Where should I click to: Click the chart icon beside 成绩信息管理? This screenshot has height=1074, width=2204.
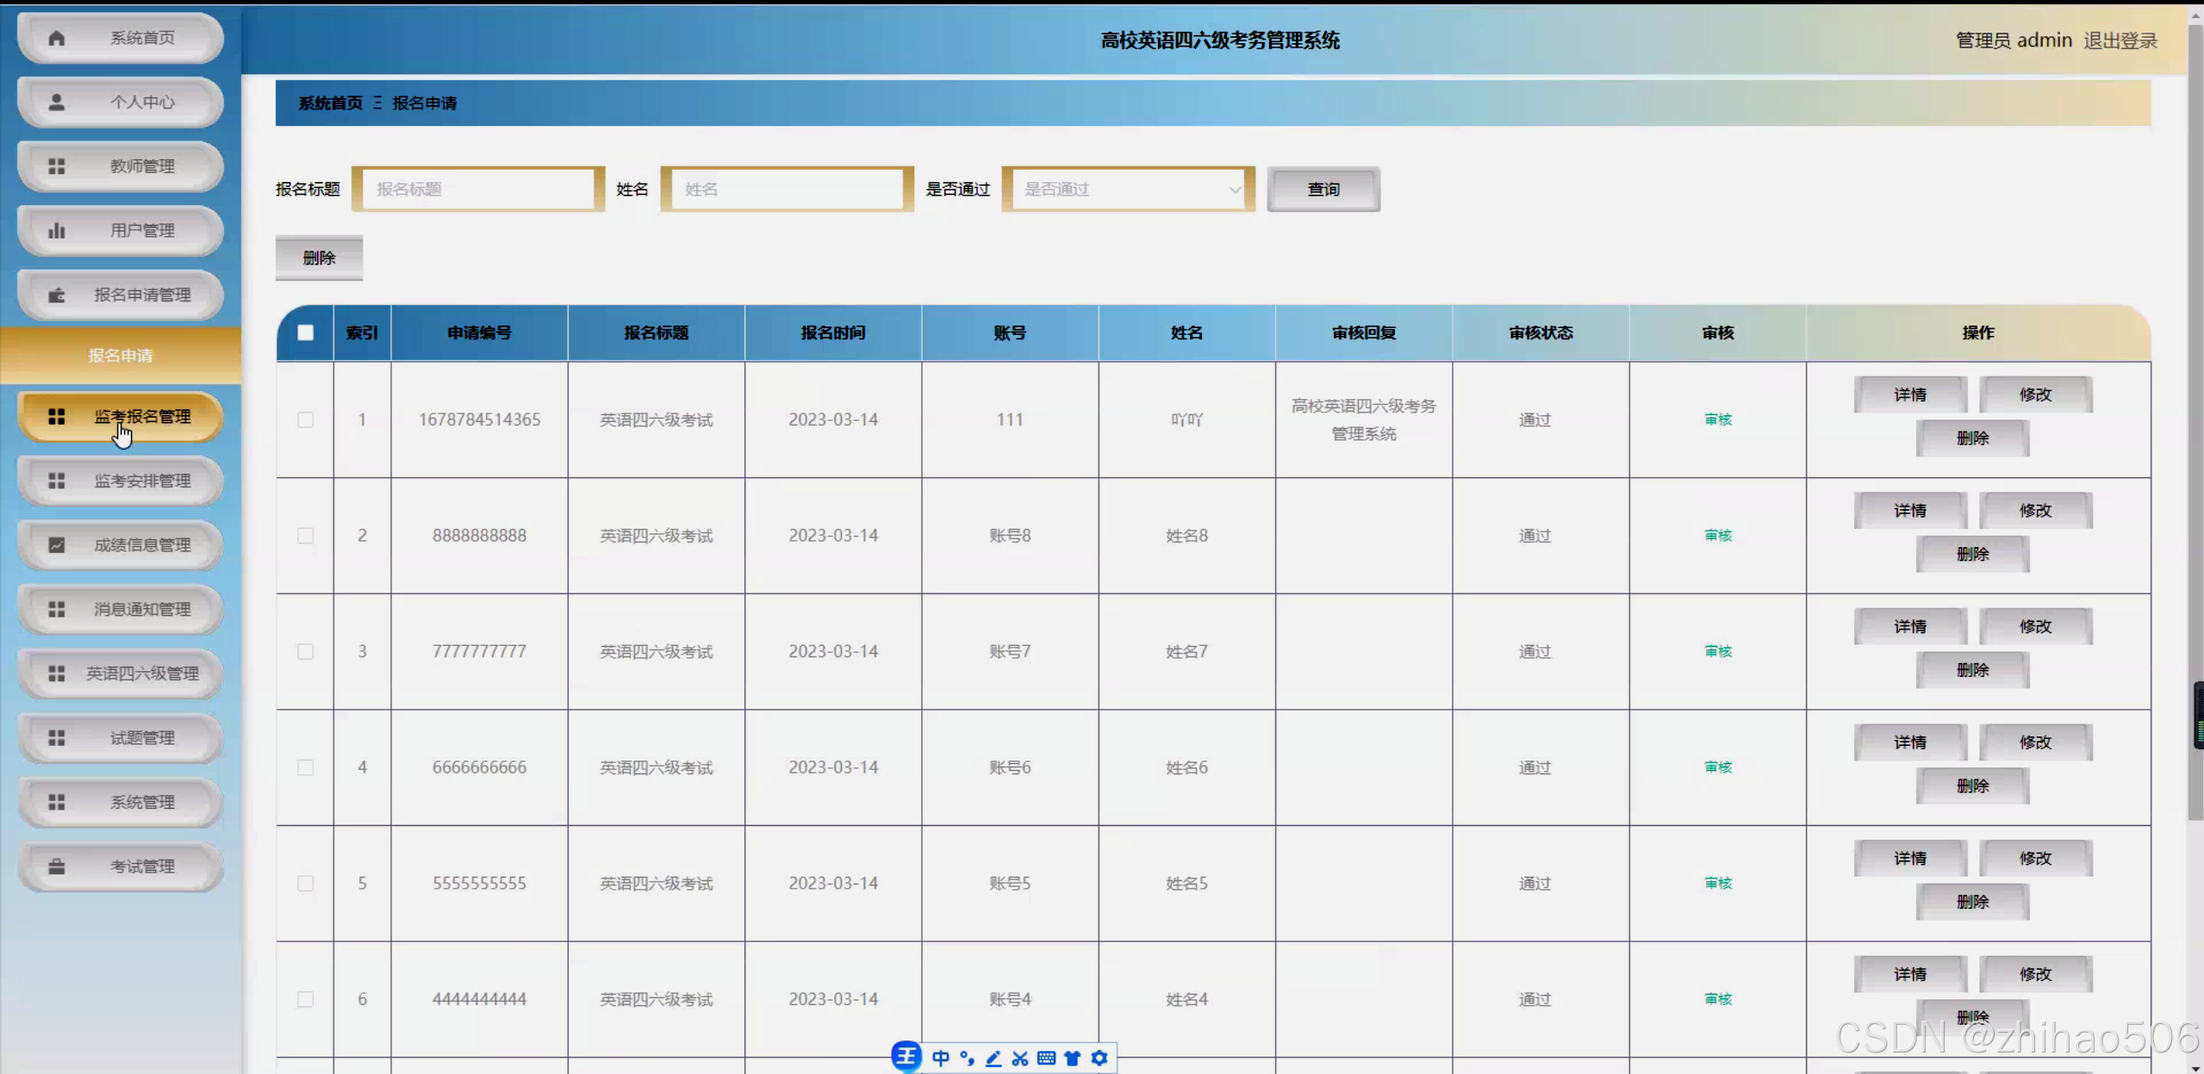[57, 545]
